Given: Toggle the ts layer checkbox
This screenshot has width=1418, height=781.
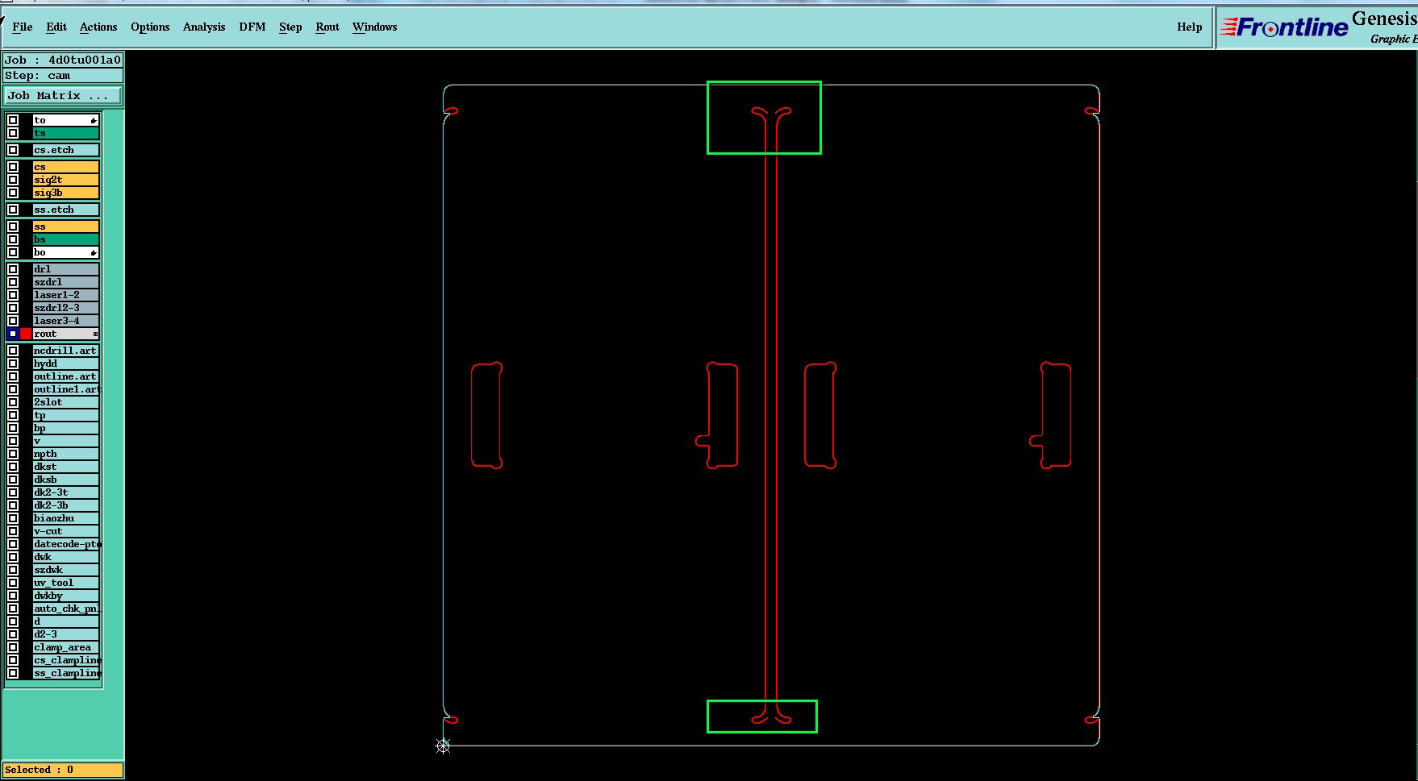Looking at the screenshot, I should 13,133.
